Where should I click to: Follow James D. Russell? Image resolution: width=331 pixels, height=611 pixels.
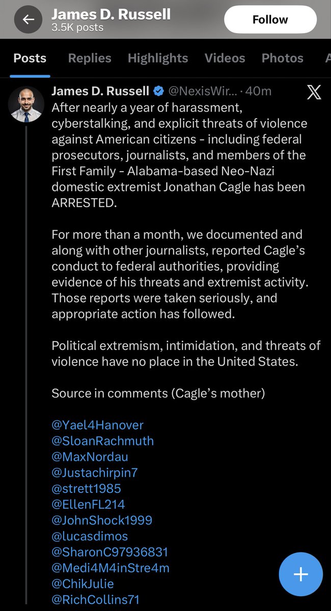click(270, 20)
